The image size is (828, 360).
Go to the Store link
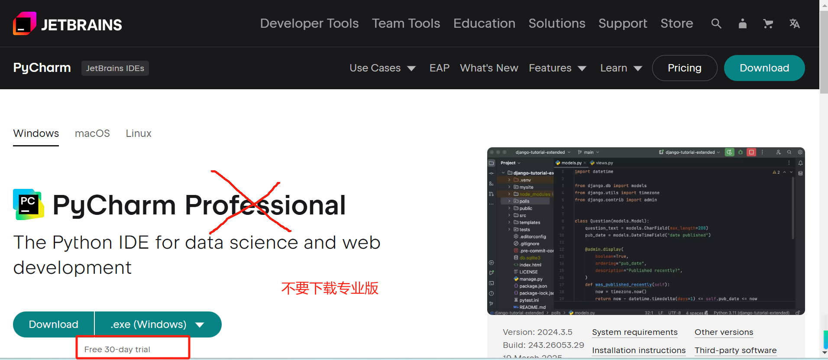[x=677, y=23]
